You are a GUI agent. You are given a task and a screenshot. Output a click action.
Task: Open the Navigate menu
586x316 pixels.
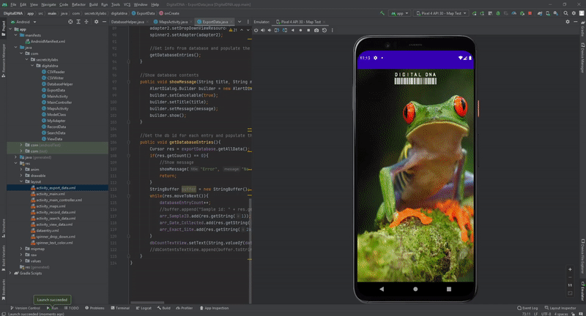click(48, 4)
